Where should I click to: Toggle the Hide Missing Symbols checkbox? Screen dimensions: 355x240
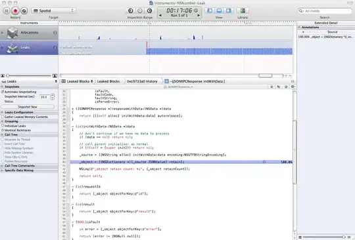[x=3, y=148]
